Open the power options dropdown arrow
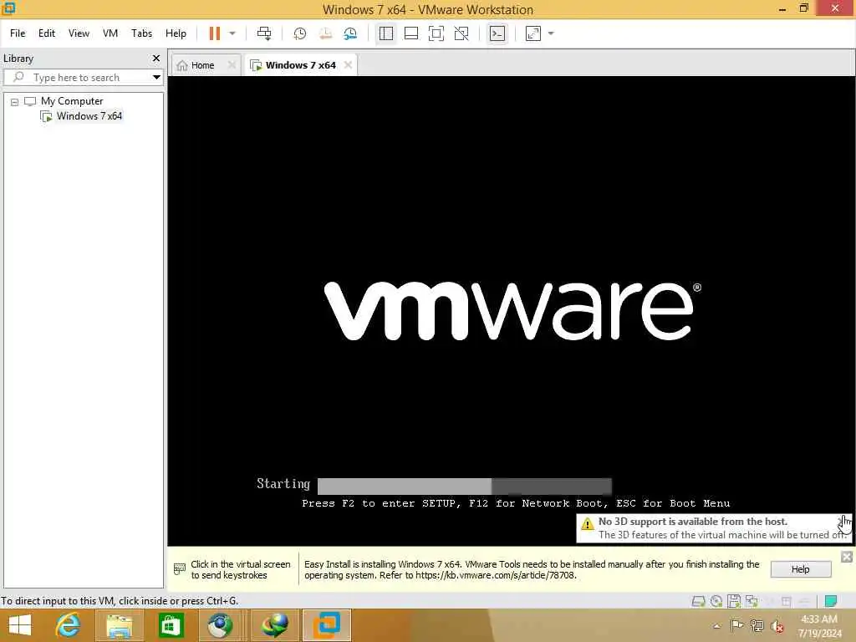This screenshot has width=856, height=642. click(x=232, y=33)
